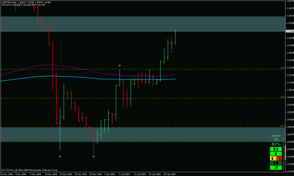
Task: Click the 4 Dec 2008 date label
Action: coord(21,174)
